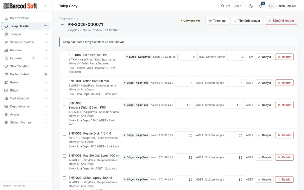Screen dimensions: 304x190
Task: Click the Stok Yönetimi box icon
Action: [6, 66]
